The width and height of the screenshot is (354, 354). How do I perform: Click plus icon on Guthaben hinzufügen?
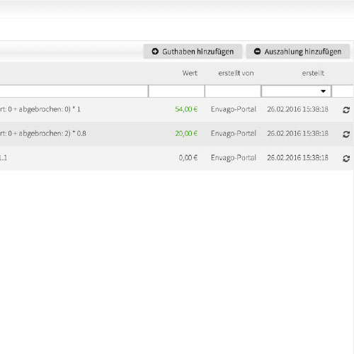click(x=155, y=51)
